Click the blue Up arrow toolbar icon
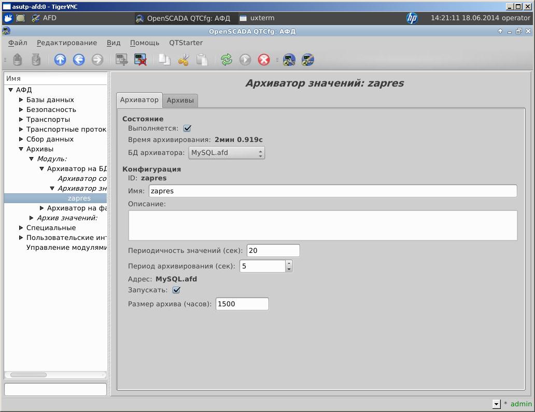Viewport: 535px width, 412px height. coord(60,60)
